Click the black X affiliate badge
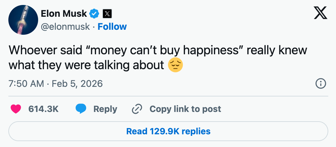This screenshot has height=147, width=336. coord(107,14)
